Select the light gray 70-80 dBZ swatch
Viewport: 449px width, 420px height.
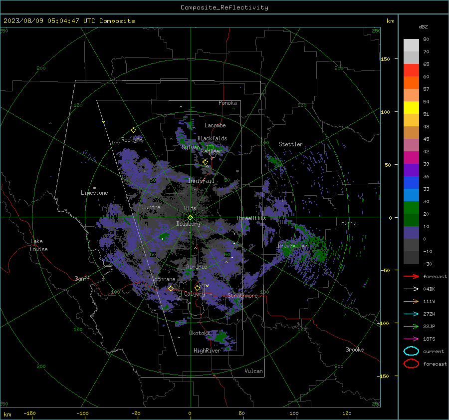(411, 45)
